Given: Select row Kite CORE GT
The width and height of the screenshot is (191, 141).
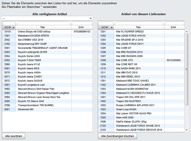Looking at the screenshot, I should 141,48.
